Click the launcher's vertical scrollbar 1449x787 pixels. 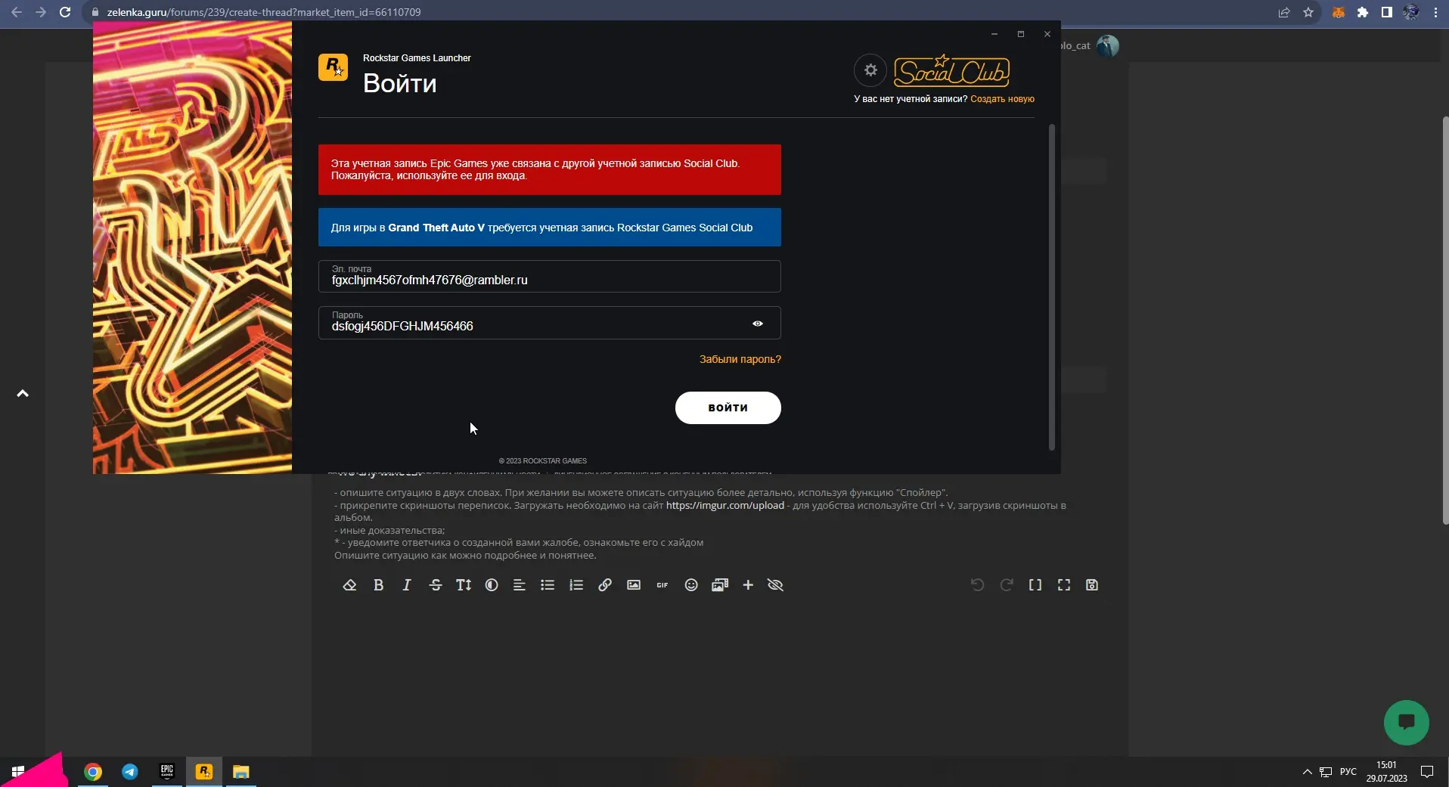(x=1051, y=287)
